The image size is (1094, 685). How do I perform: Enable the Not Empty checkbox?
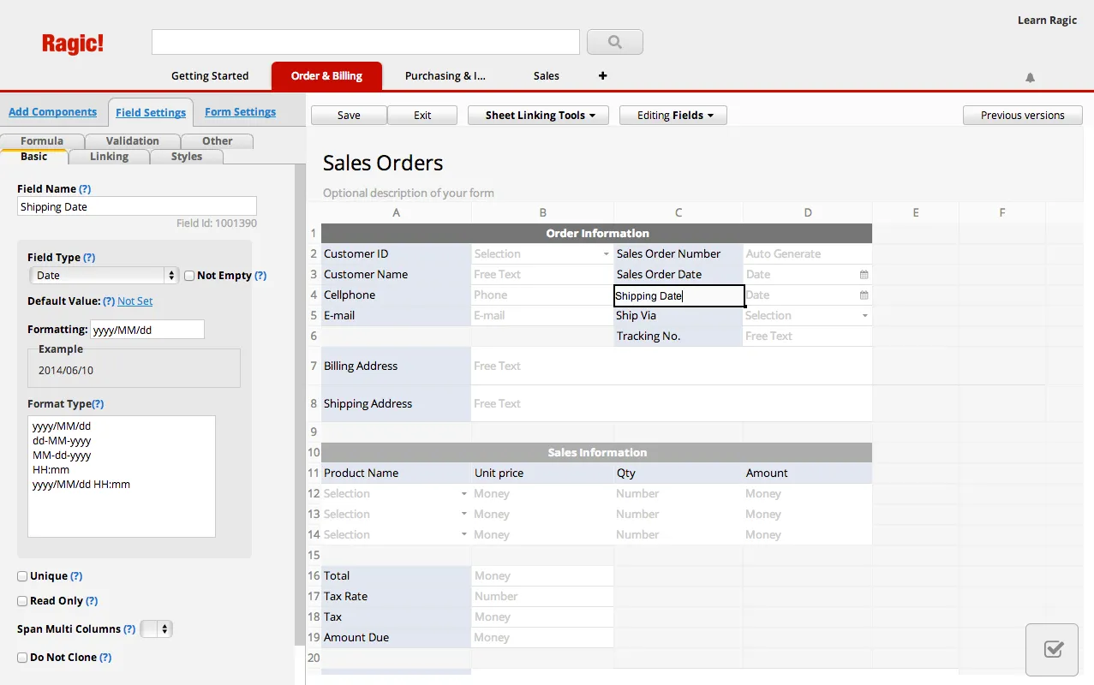tap(189, 276)
